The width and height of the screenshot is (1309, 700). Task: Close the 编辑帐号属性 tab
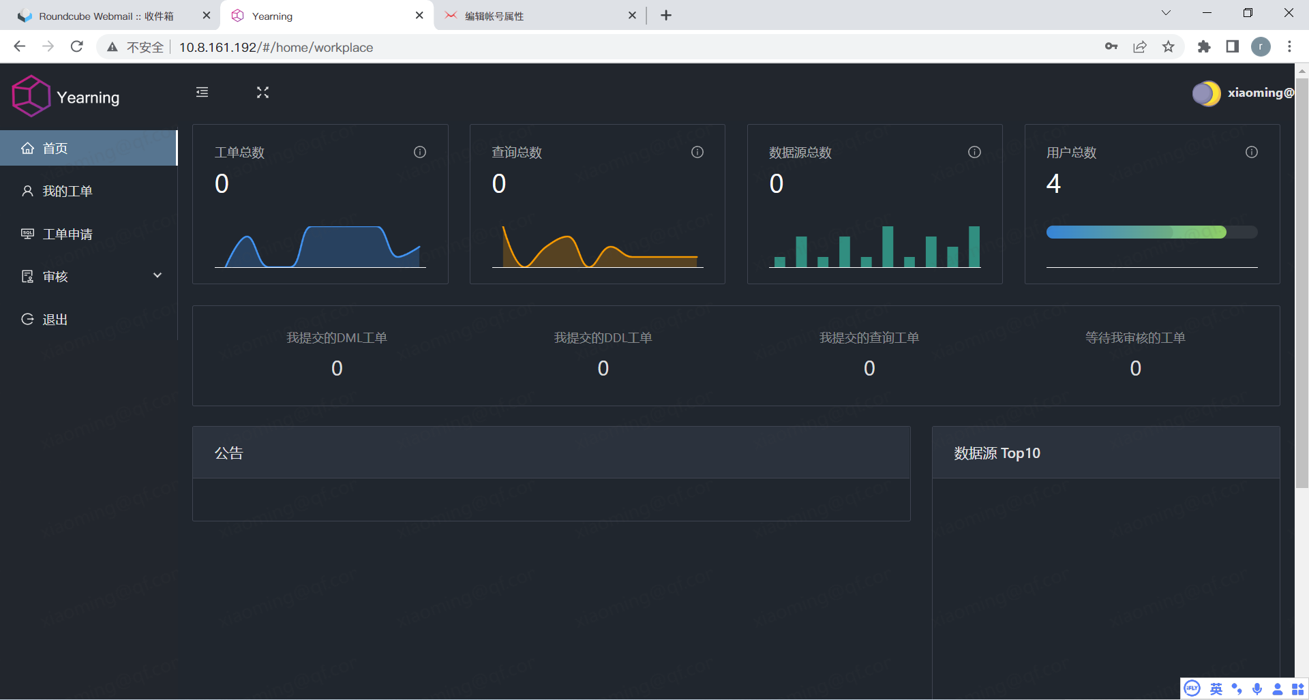coord(632,15)
